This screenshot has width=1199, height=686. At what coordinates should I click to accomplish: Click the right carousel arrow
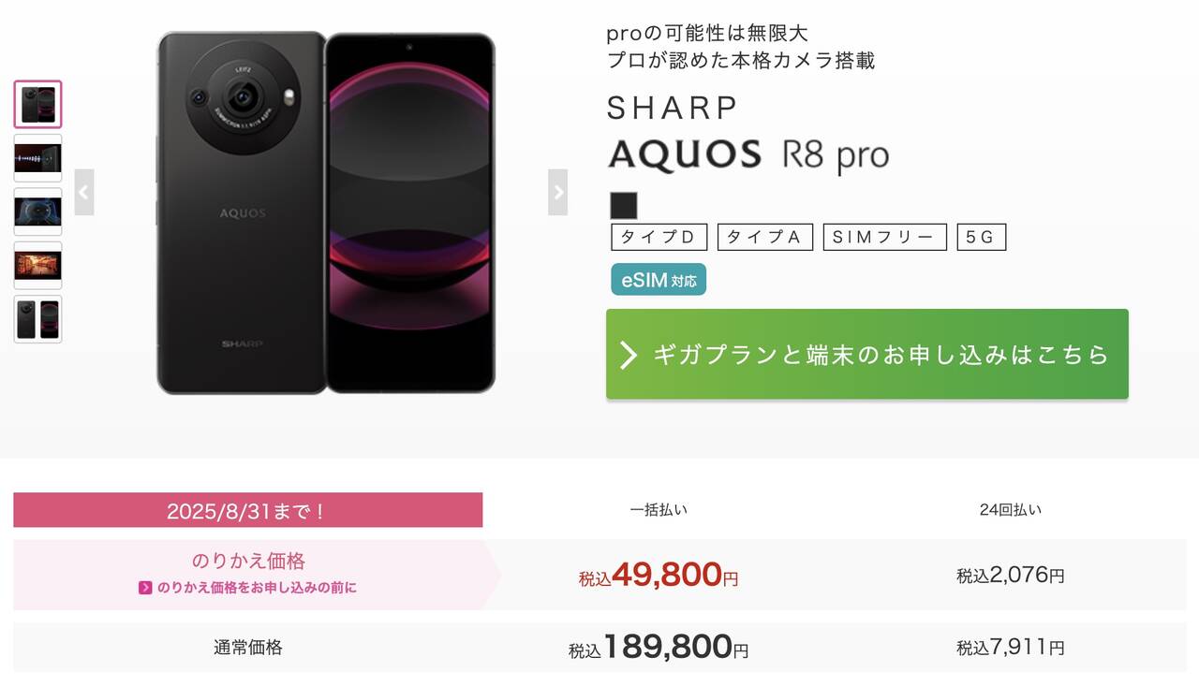pos(558,191)
